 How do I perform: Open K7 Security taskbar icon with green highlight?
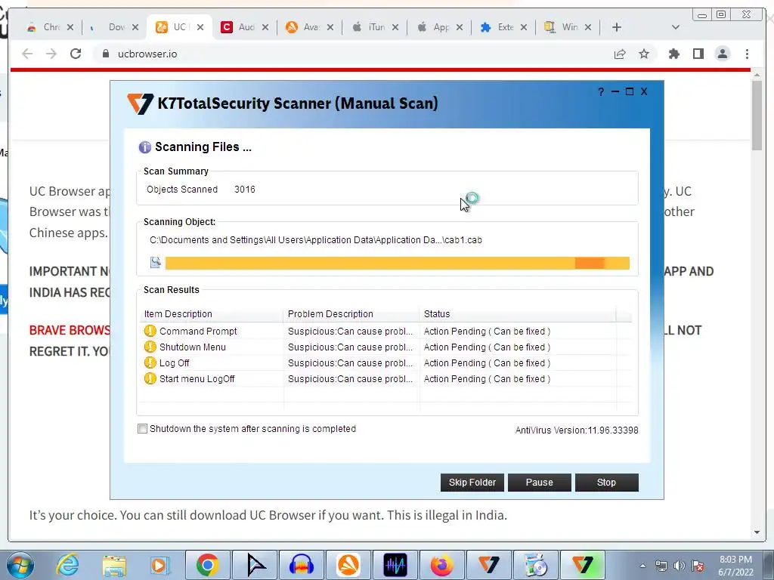[x=583, y=565]
